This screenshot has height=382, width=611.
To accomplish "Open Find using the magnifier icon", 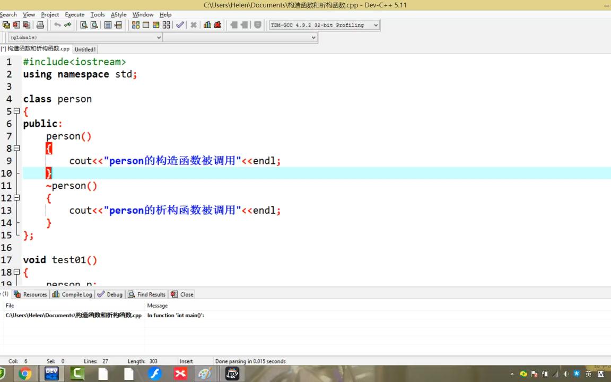I will (x=84, y=25).
